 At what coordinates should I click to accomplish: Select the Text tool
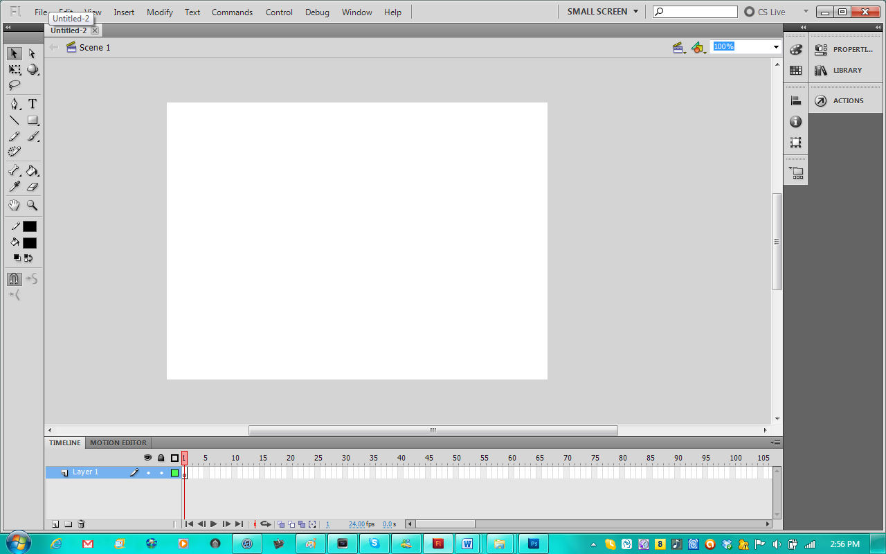pyautogui.click(x=32, y=104)
